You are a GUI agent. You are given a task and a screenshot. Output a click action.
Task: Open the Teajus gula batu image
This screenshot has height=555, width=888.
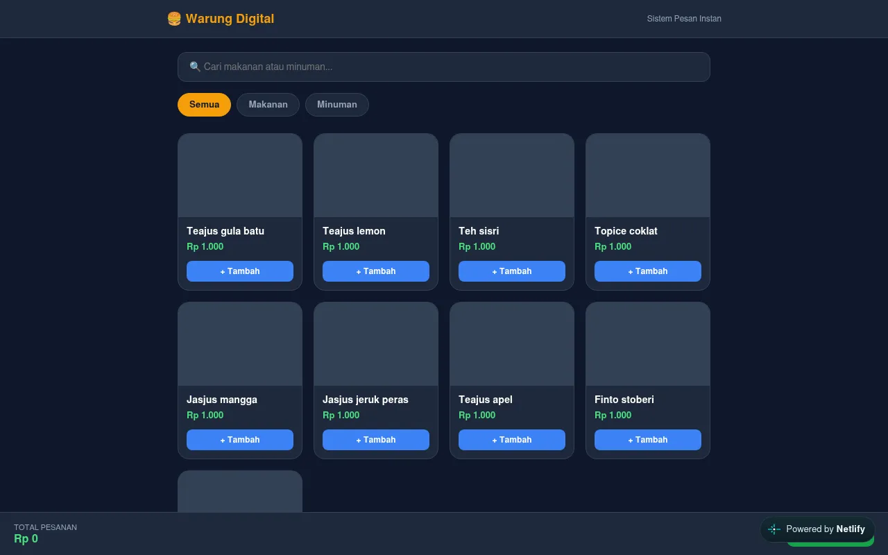tap(240, 176)
